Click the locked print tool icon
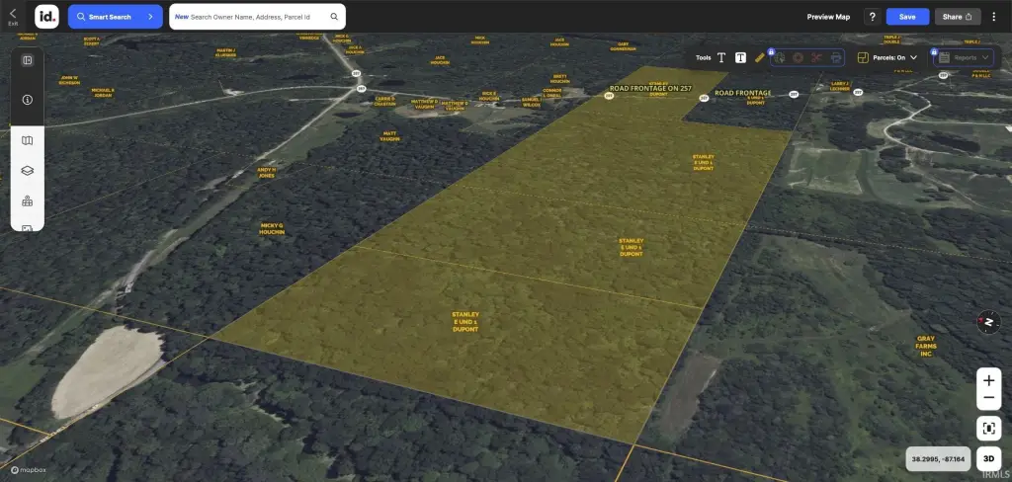 835,57
